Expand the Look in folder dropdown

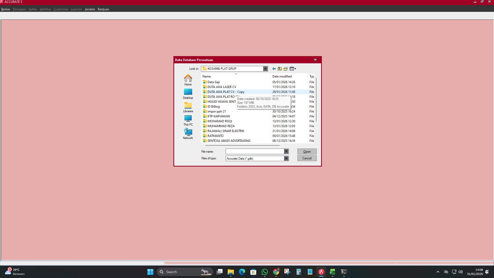click(x=265, y=69)
